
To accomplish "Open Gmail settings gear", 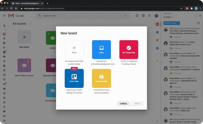I will point(143,16).
